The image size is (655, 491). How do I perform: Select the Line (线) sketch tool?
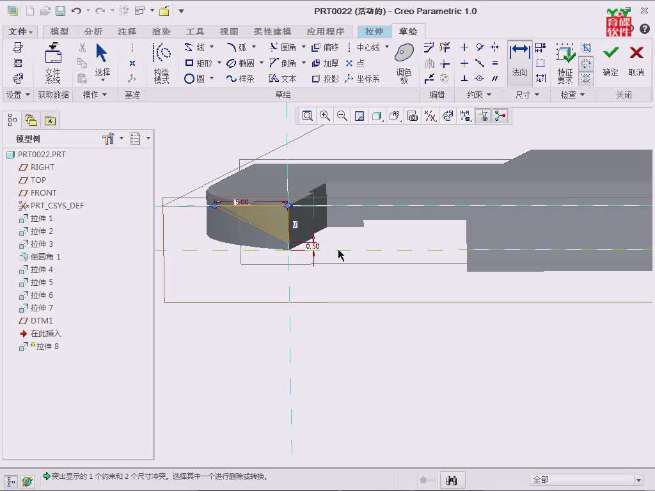tap(194, 47)
